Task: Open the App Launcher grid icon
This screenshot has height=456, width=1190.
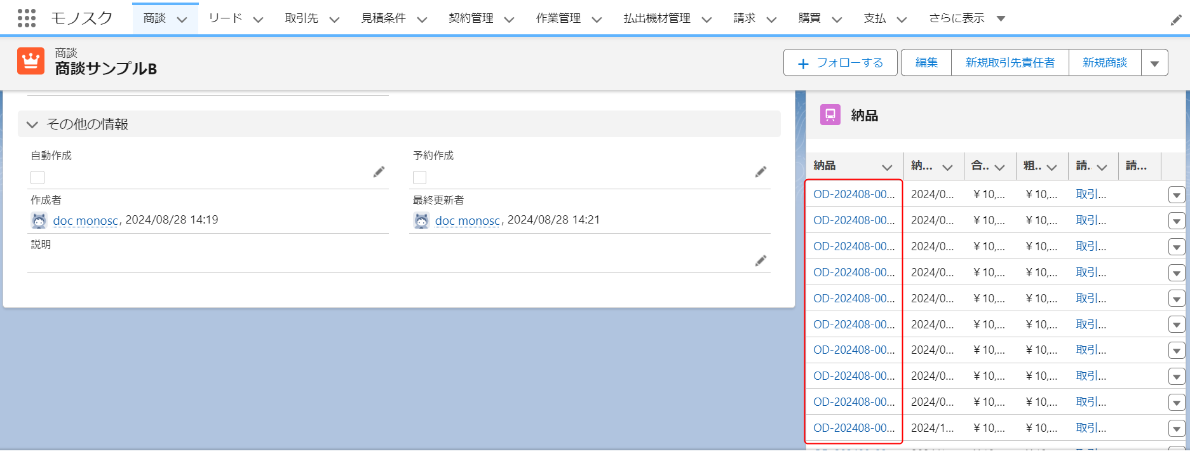Action: [x=26, y=18]
